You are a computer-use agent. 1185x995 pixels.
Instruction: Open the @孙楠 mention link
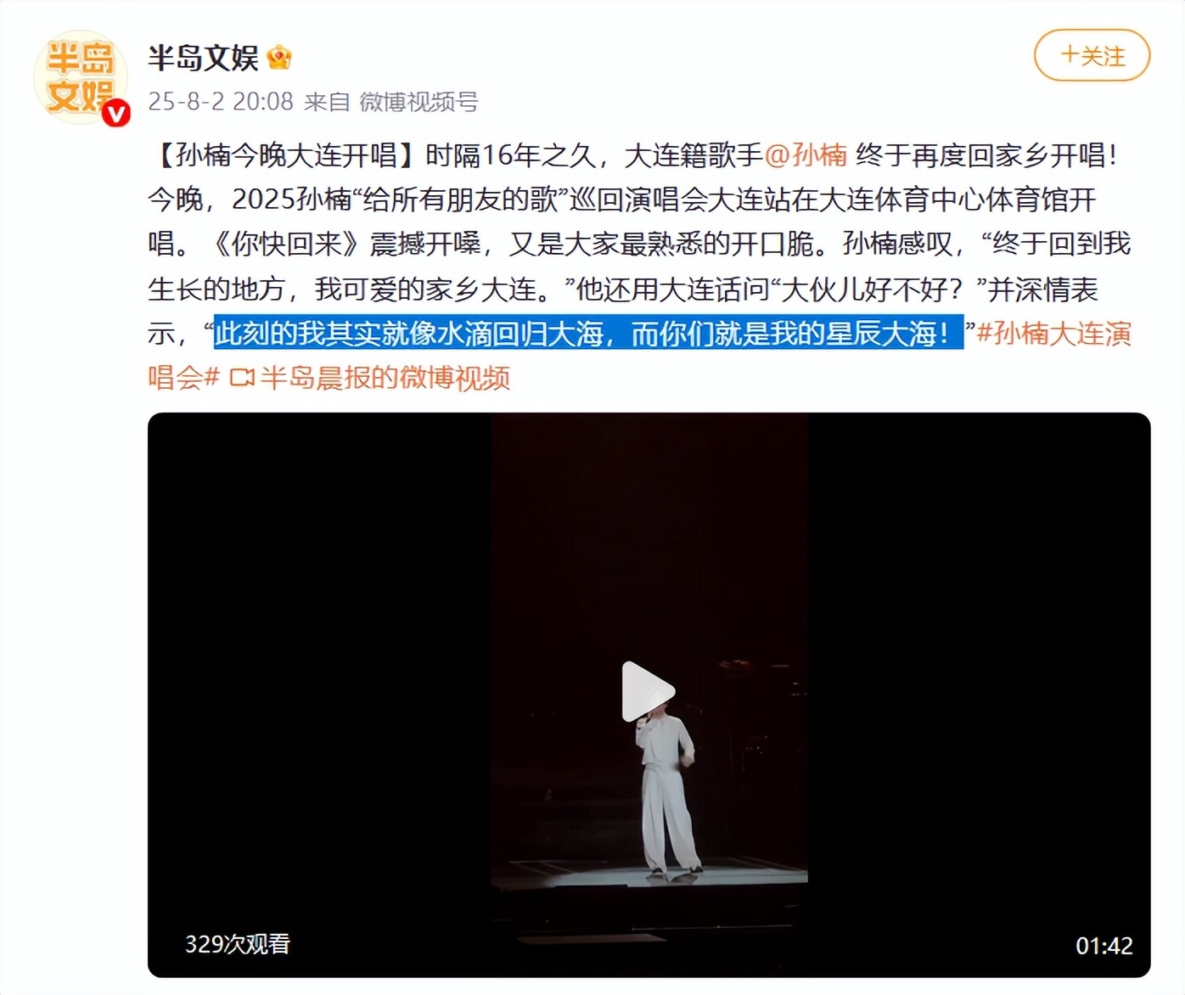(806, 155)
